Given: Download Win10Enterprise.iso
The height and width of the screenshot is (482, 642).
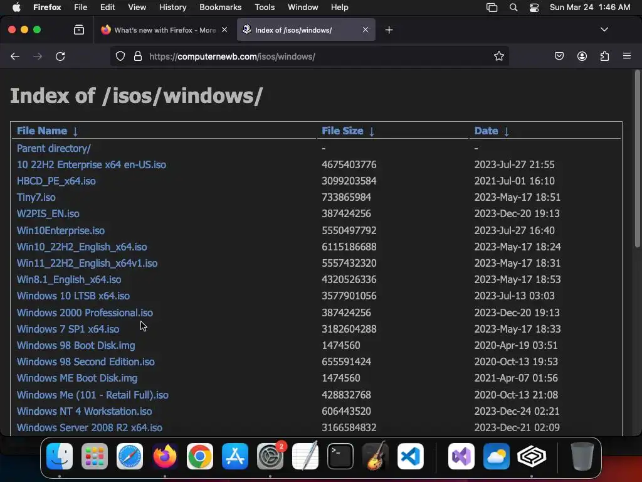Looking at the screenshot, I should point(61,230).
